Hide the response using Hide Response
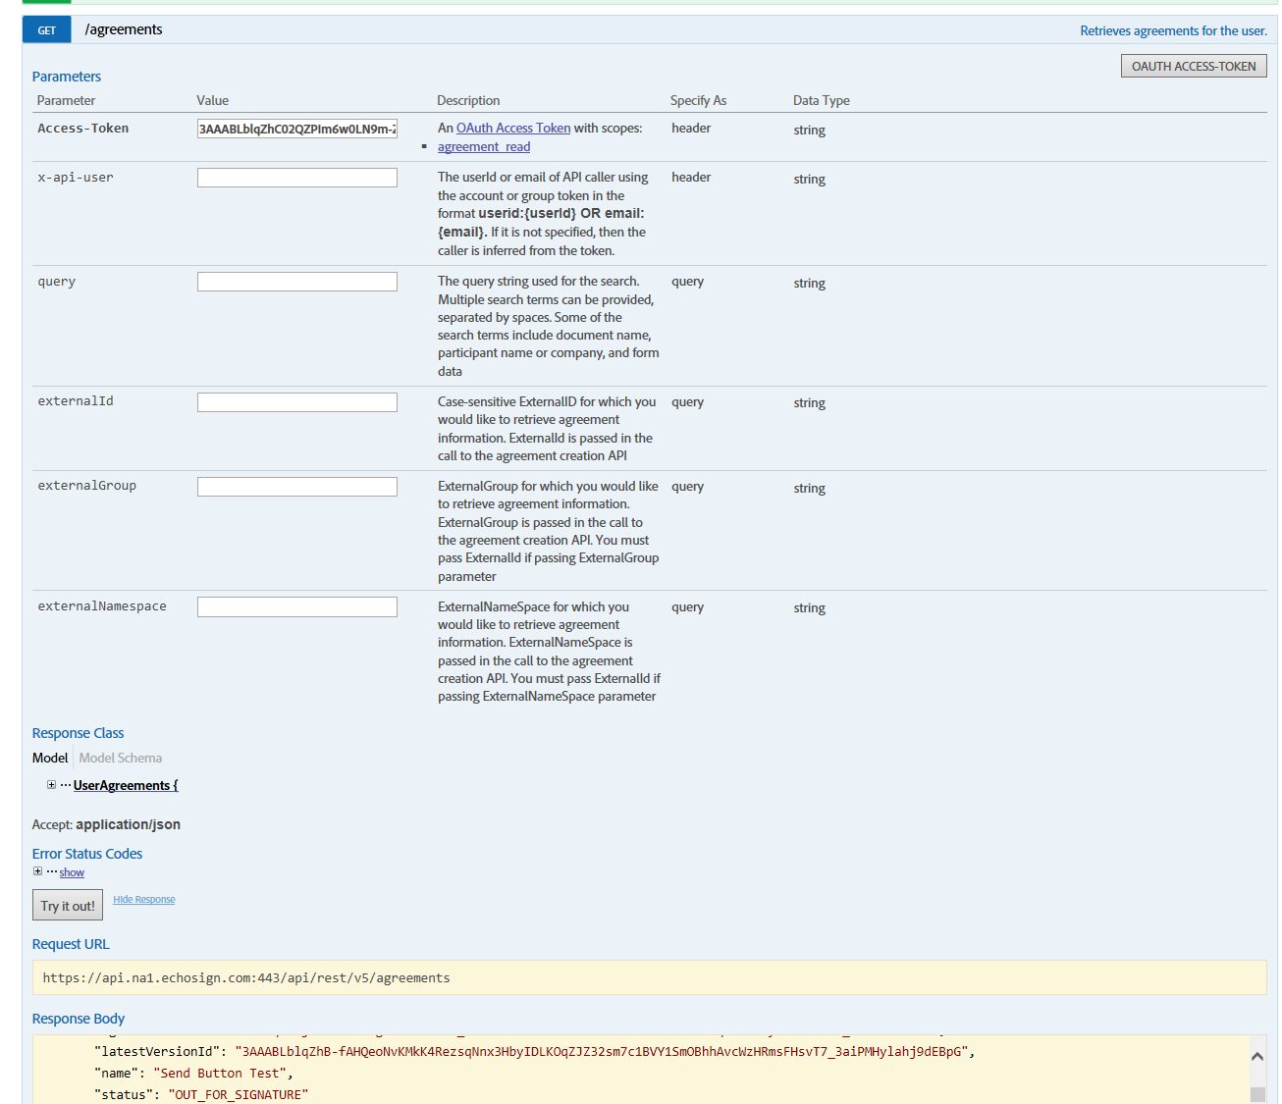Screen dimensions: 1282x1104 pyautogui.click(x=143, y=899)
